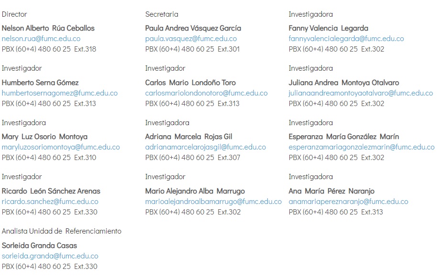Click the paula.vasquez@fumc.edu.co email link

191,39
